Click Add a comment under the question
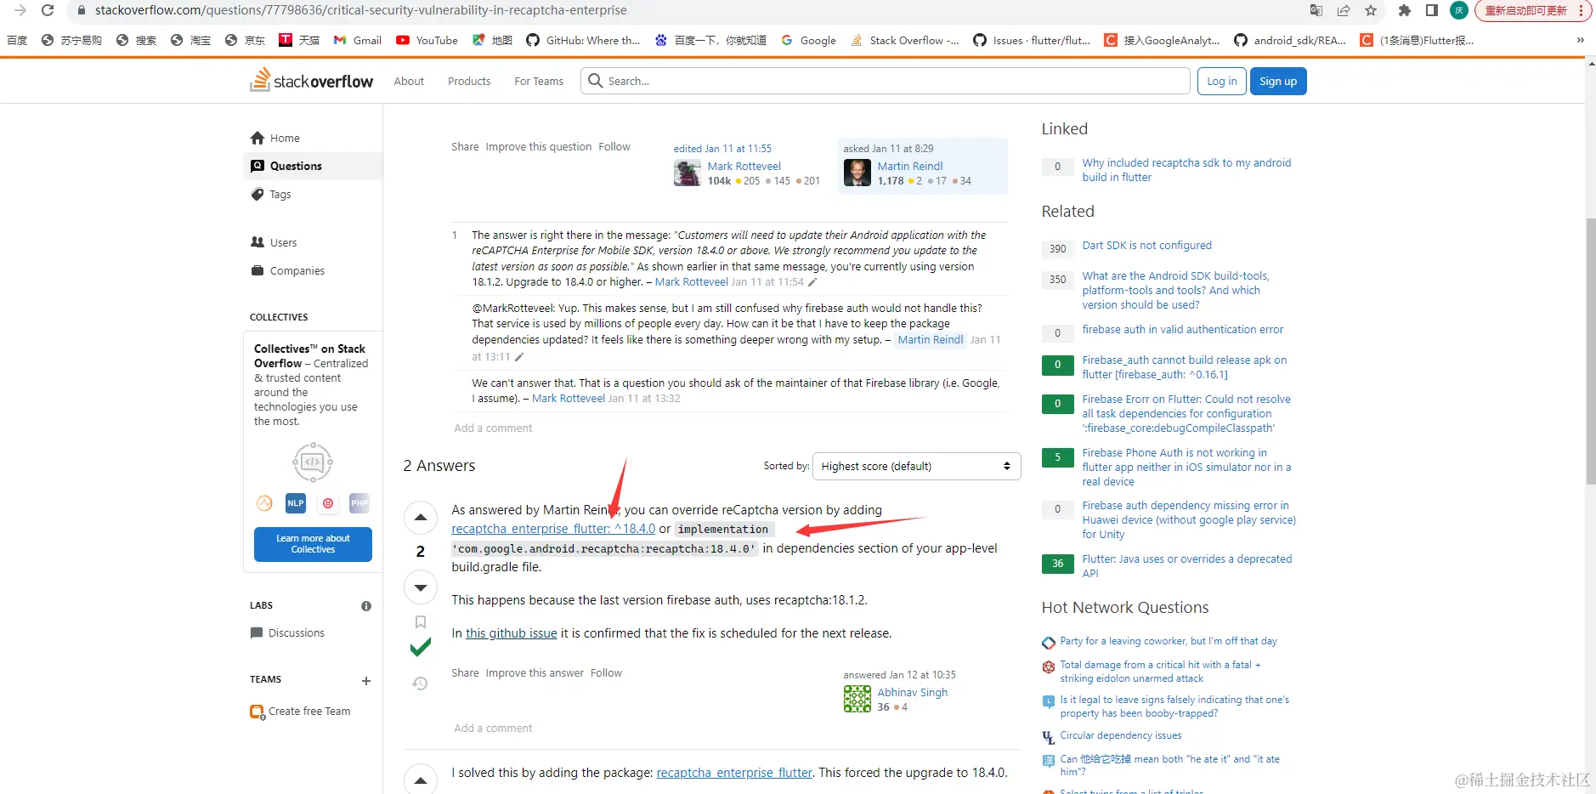The width and height of the screenshot is (1596, 794). 493,428
